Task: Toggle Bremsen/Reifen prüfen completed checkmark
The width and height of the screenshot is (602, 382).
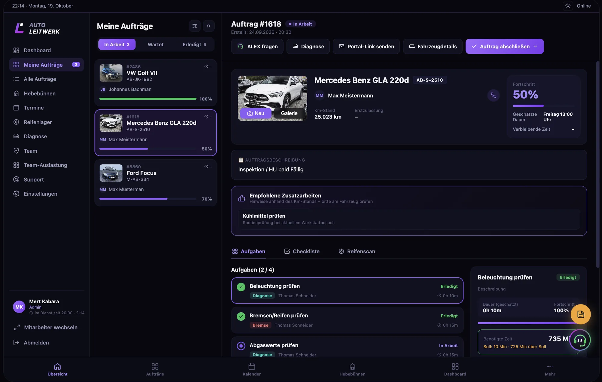Action: point(241,316)
